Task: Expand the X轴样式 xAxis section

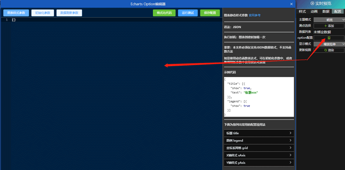Action: 259,155
